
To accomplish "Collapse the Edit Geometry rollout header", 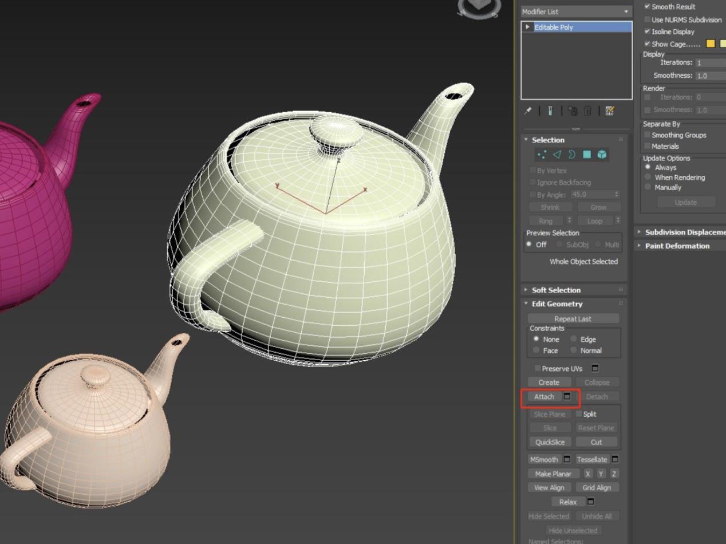I will [x=557, y=303].
